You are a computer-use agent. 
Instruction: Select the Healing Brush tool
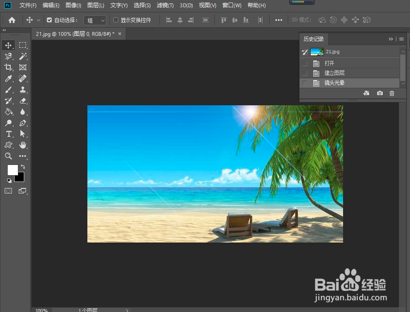point(23,78)
